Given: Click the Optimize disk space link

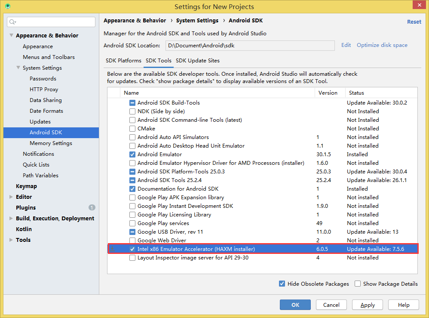Looking at the screenshot, I should click(x=382, y=45).
